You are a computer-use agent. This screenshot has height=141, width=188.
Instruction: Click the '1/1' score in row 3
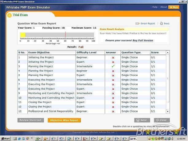[153, 66]
